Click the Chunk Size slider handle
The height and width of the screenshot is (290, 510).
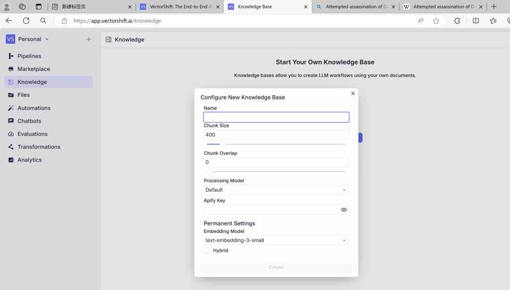pos(223,144)
